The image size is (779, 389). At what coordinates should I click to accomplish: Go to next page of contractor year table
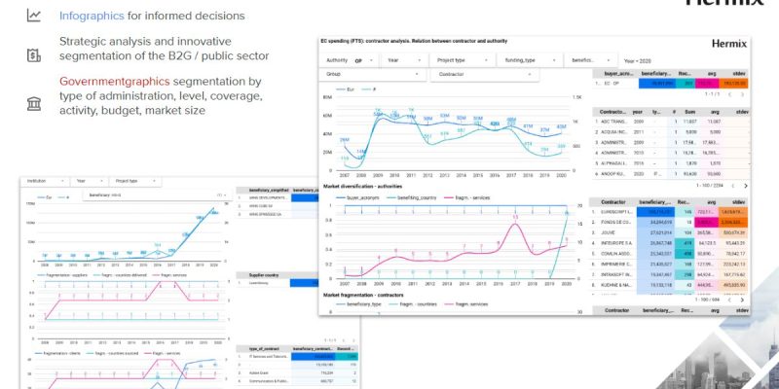pyautogui.click(x=745, y=186)
